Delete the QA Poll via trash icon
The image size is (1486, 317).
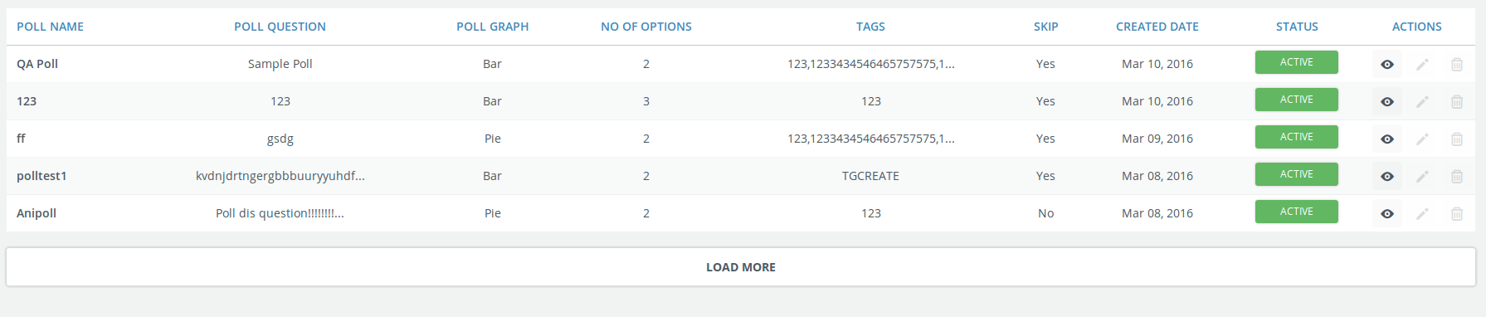click(x=1456, y=64)
